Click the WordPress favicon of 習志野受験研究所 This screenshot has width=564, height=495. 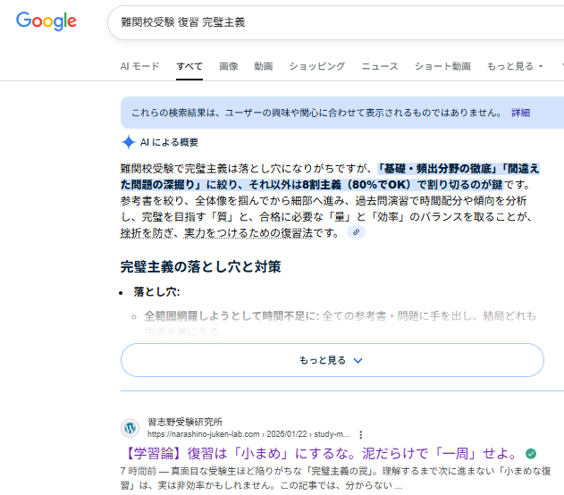pos(132,427)
